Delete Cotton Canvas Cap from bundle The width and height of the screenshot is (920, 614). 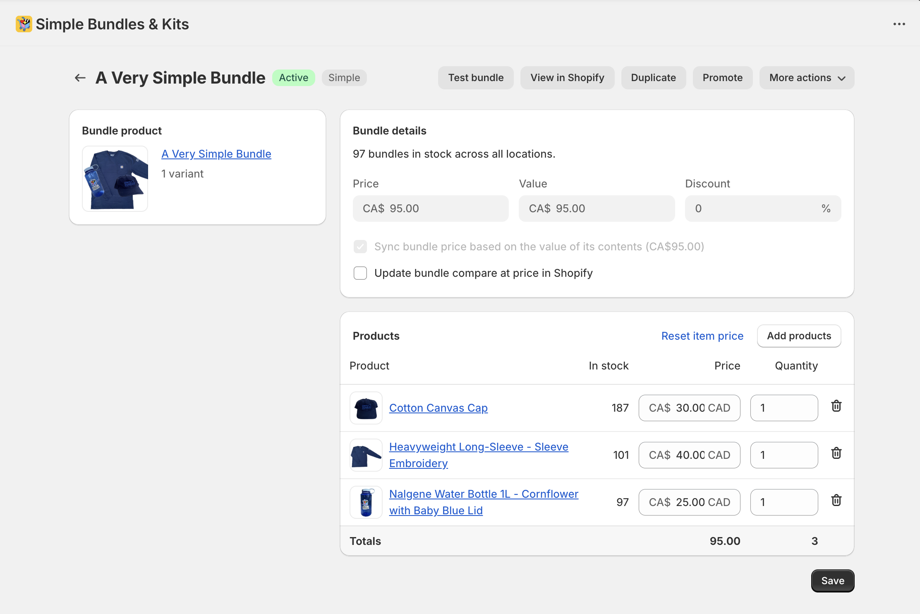pos(836,406)
